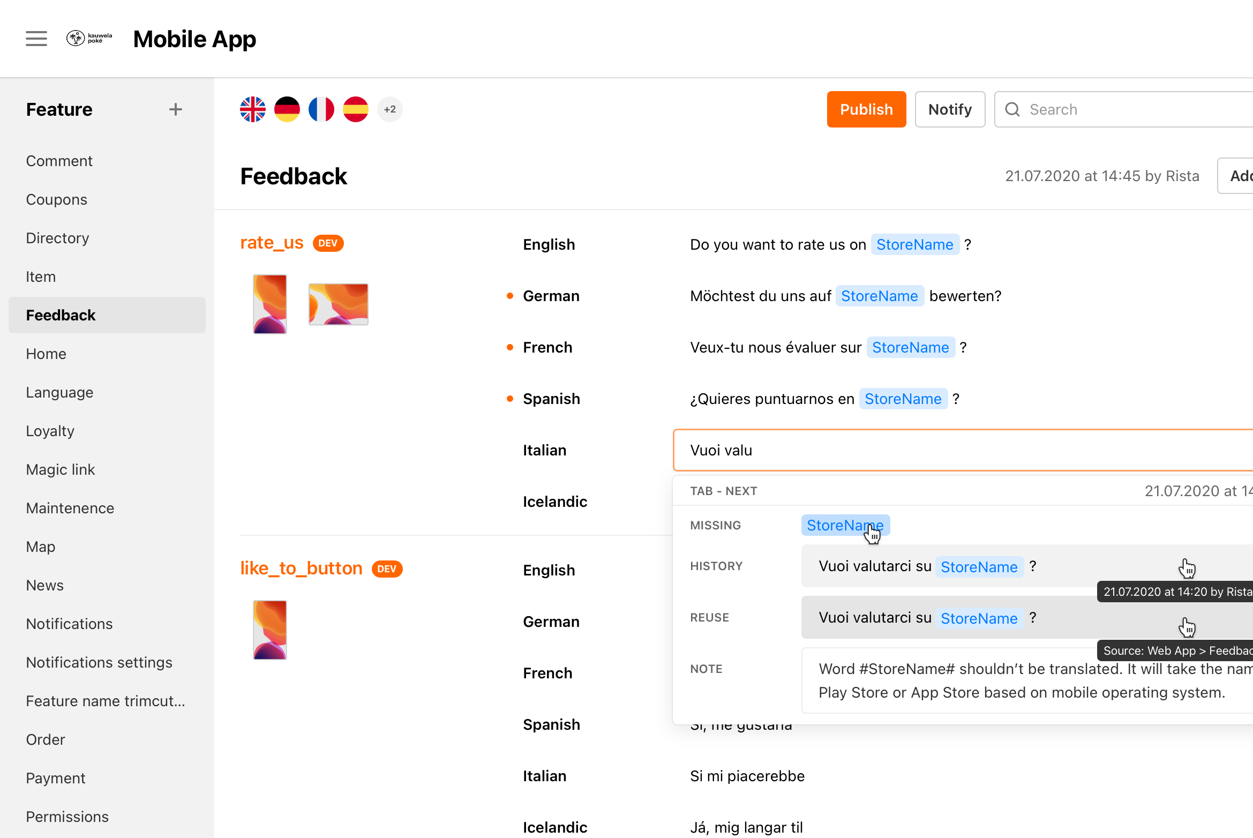
Task: Select the Feedback feature in sidebar
Action: pyautogui.click(x=107, y=315)
